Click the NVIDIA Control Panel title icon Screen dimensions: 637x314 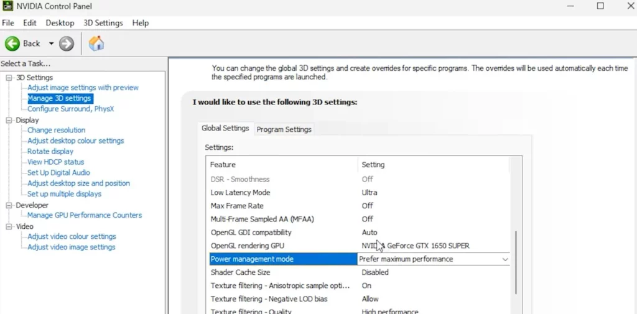click(x=7, y=6)
